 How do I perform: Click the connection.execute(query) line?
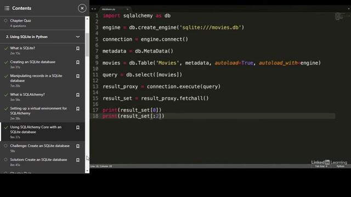point(161,86)
